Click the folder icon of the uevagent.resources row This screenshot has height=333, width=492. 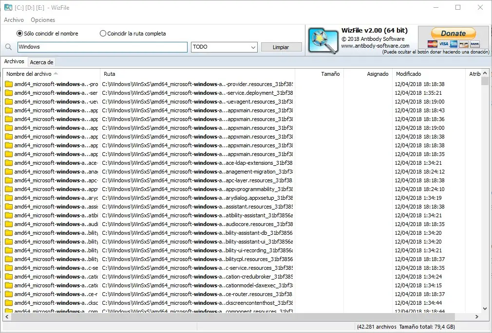(x=9, y=102)
